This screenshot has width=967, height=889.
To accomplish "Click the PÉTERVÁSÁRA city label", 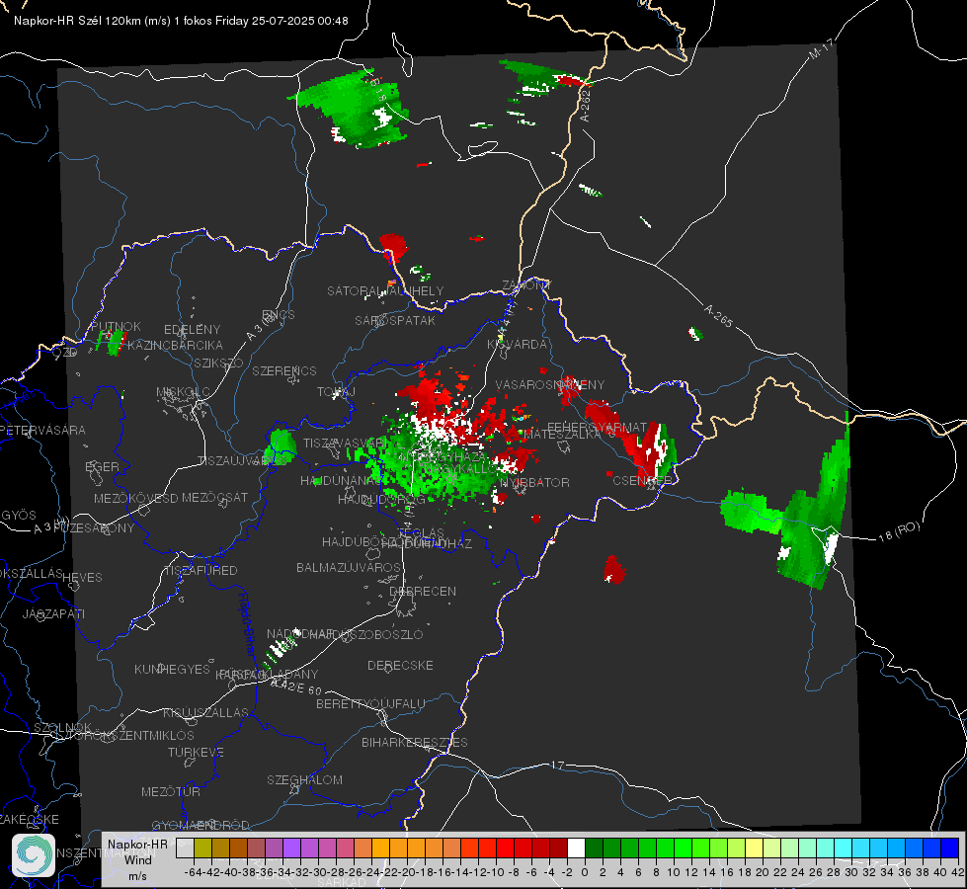I will pos(42,430).
